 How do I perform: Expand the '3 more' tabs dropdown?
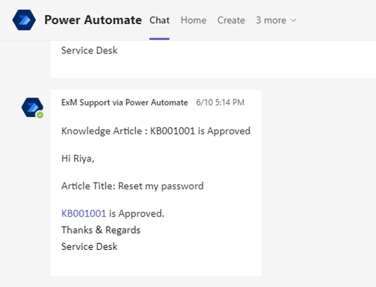[276, 20]
